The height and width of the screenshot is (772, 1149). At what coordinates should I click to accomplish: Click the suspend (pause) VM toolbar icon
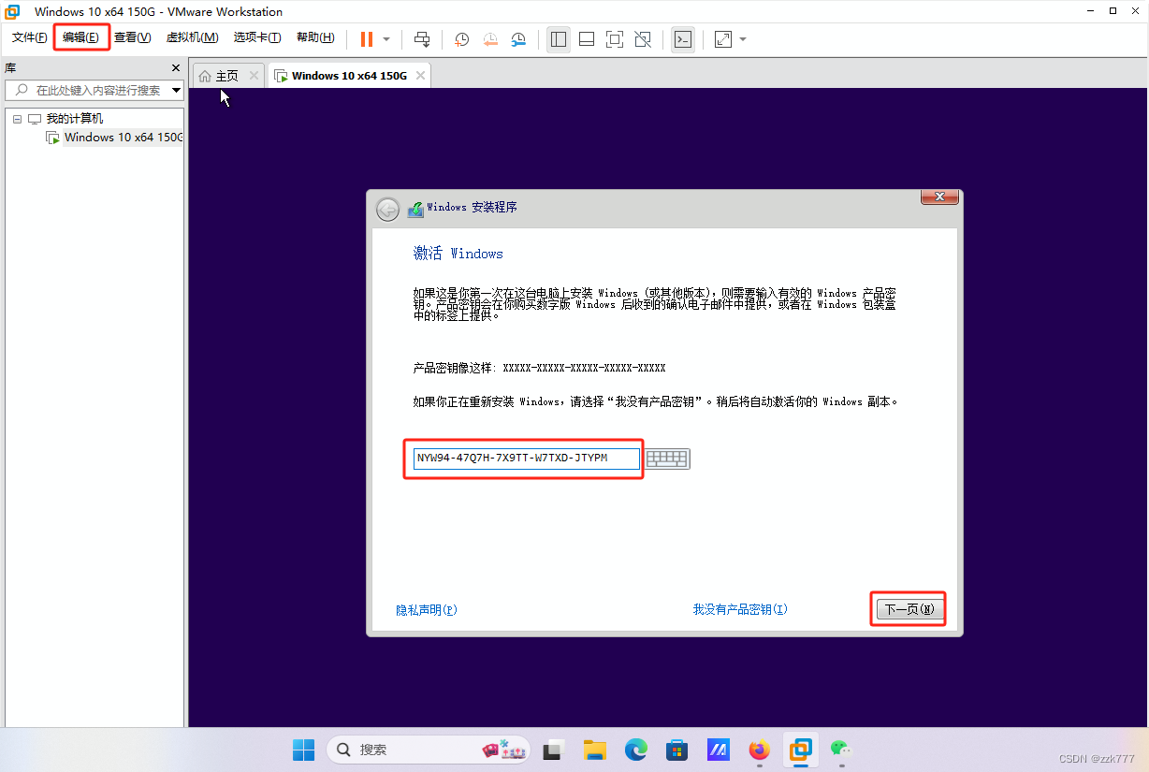[366, 39]
